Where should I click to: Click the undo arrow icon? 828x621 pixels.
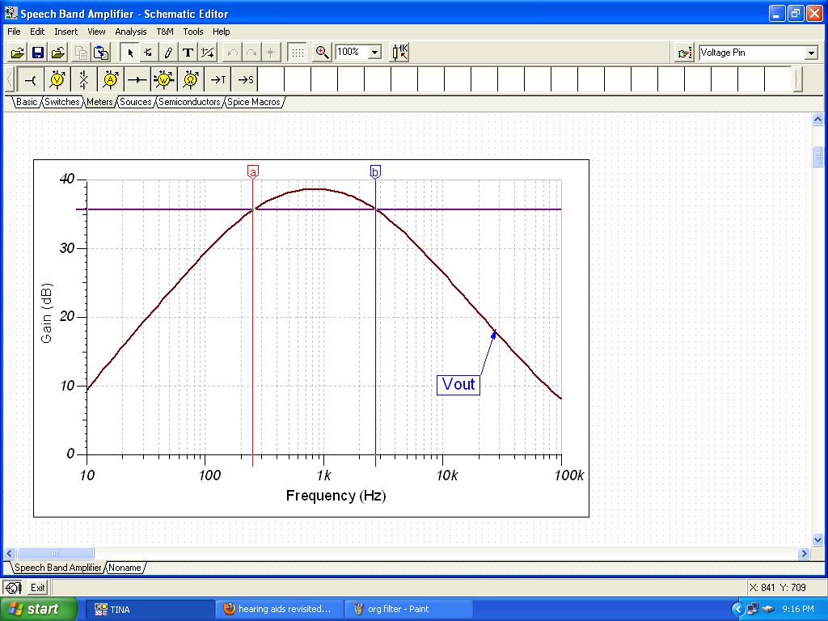pos(232,53)
